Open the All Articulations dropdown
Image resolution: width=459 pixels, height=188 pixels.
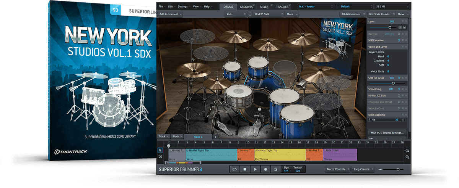[x=352, y=14]
